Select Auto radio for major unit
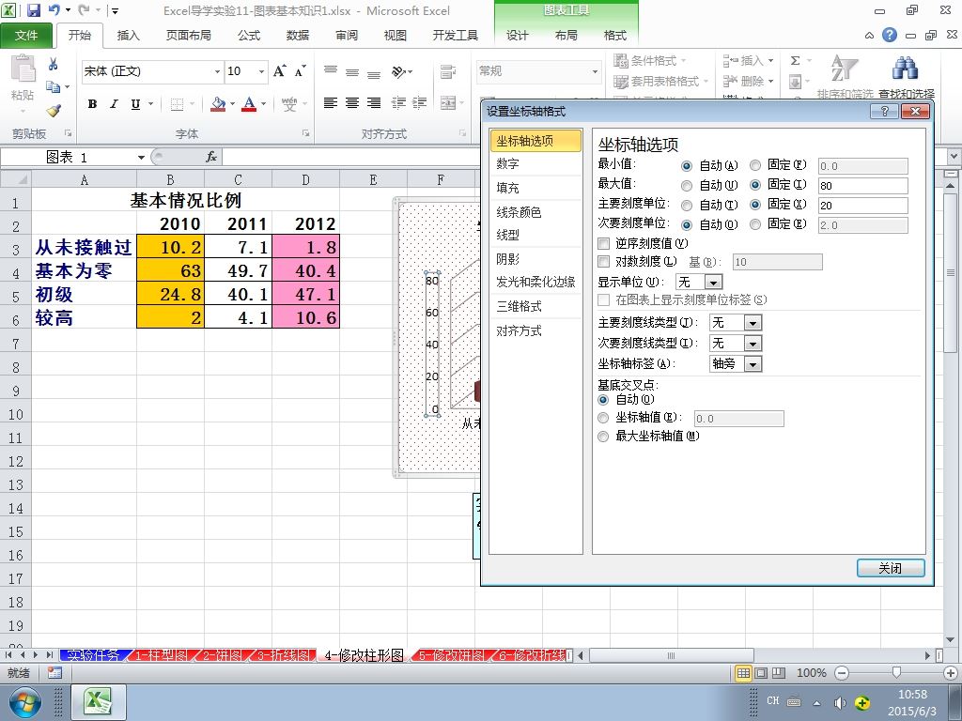962x721 pixels. (x=687, y=205)
